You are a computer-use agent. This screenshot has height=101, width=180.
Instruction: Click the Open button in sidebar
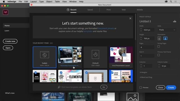point(8,48)
